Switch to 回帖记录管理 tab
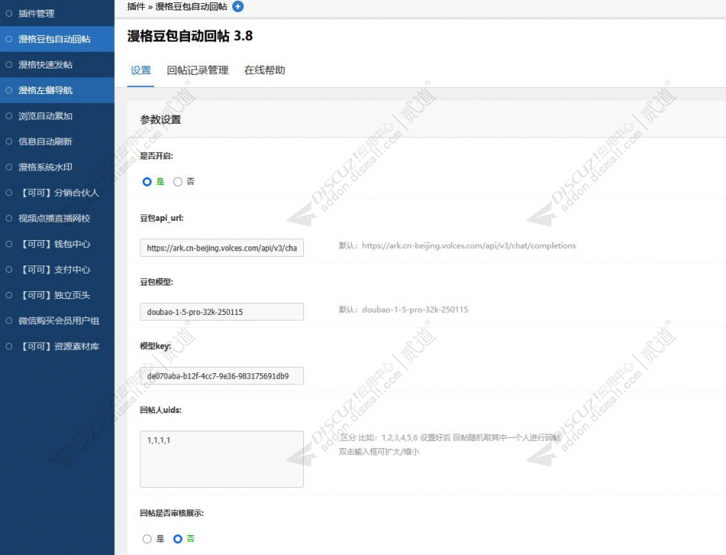This screenshot has height=555, width=726. (198, 70)
